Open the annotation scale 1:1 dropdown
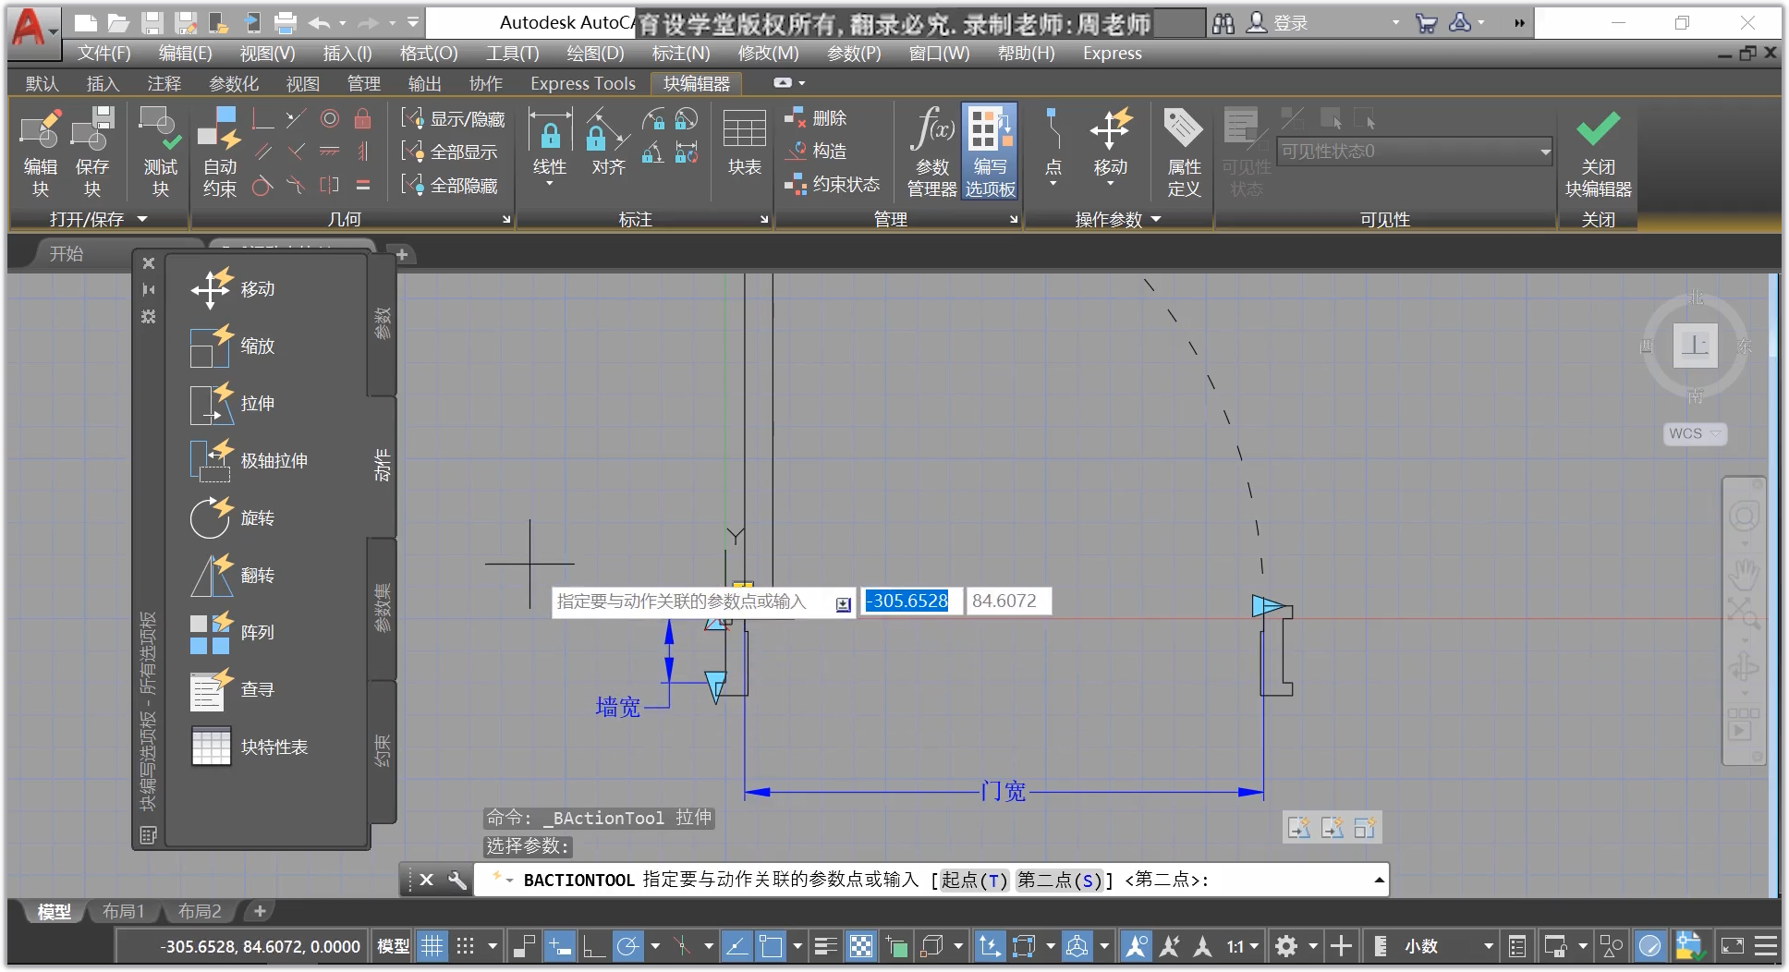Screen dimensions: 1789x972 [x=1243, y=946]
